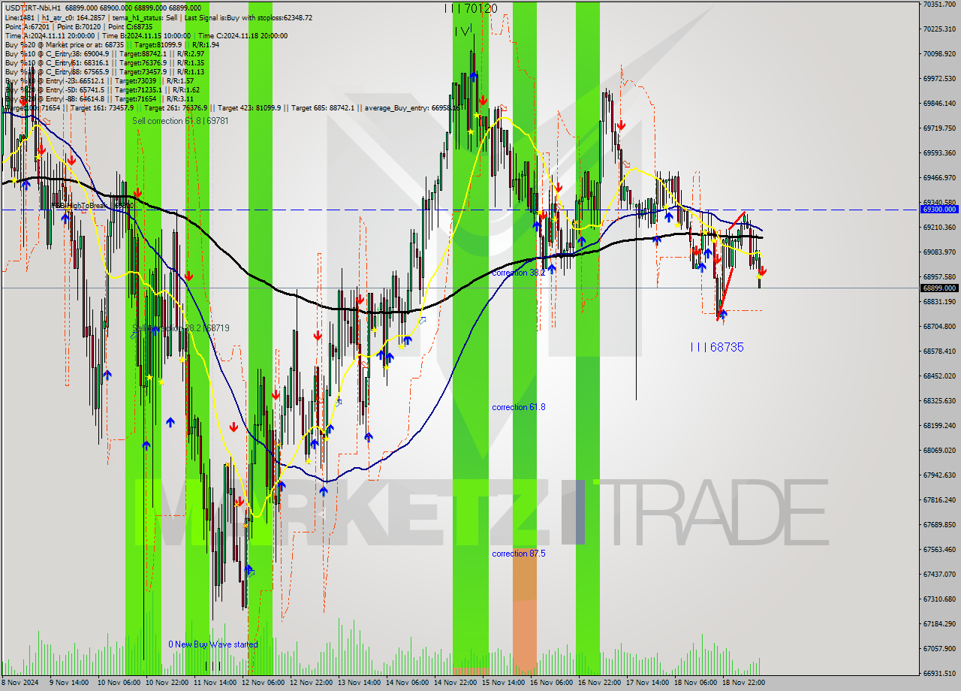Click the 'average_Buy_entry' text
This screenshot has height=691, width=961.
point(412,108)
